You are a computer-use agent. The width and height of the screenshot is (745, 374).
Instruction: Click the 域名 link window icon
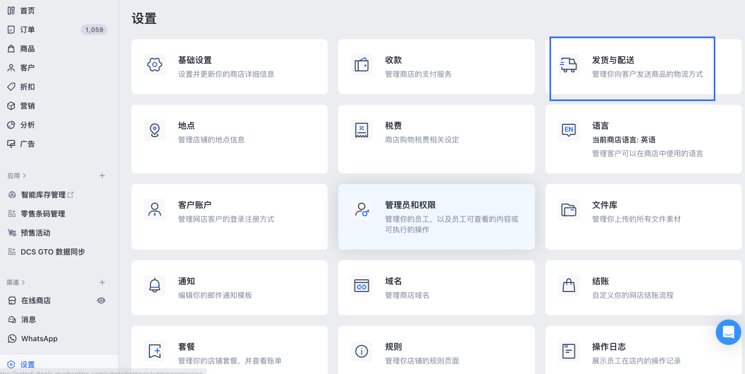(x=361, y=286)
